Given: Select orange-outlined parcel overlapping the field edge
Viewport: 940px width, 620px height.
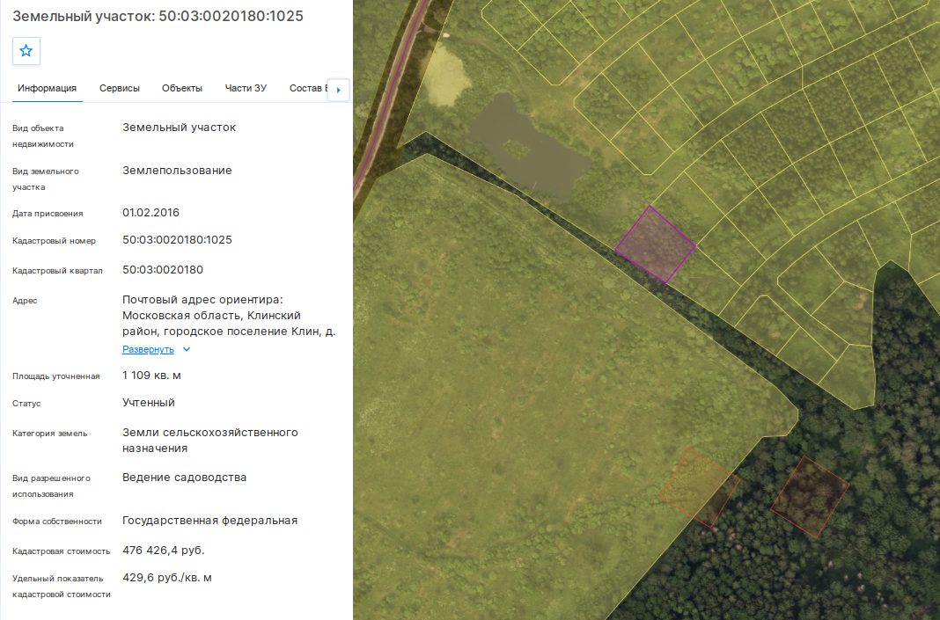Looking at the screenshot, I should pos(700,487).
